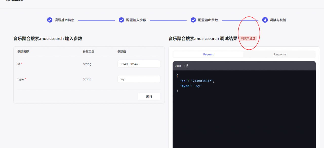Click the checkmark icon for 填写基本信息 step
Viewport: 324px width, 148px height.
50,20
